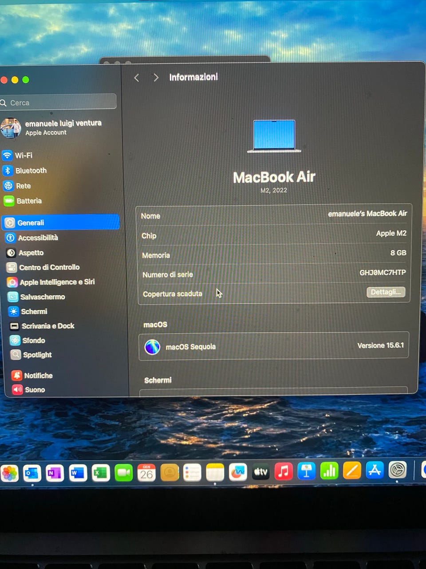
Task: Click the 8 GB memory value
Action: pyautogui.click(x=398, y=253)
